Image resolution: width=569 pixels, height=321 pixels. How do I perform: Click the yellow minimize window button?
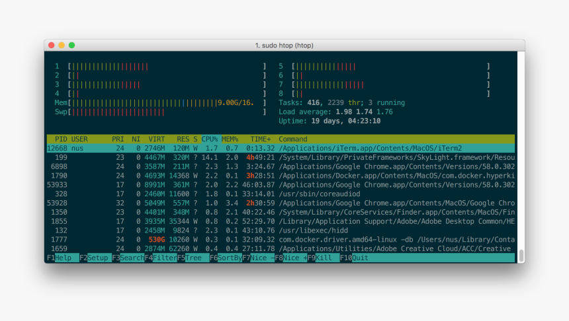click(62, 46)
